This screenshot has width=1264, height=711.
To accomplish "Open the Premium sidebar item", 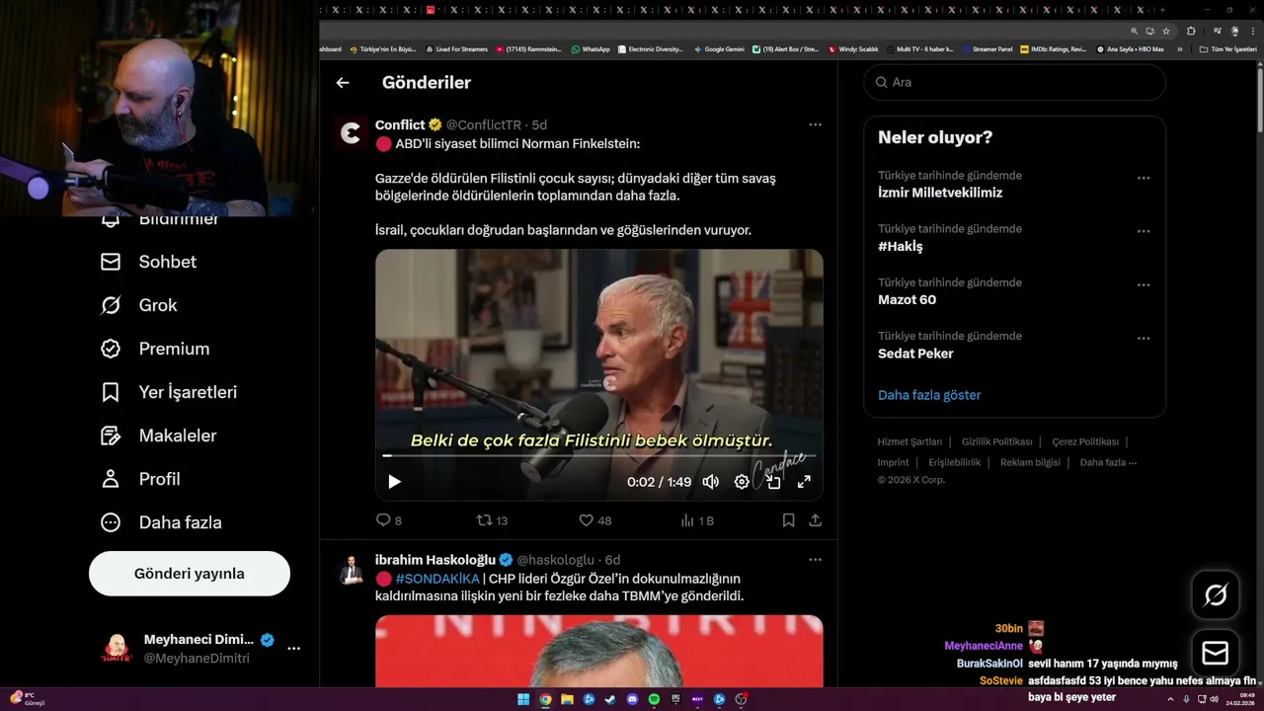I will point(155,349).
